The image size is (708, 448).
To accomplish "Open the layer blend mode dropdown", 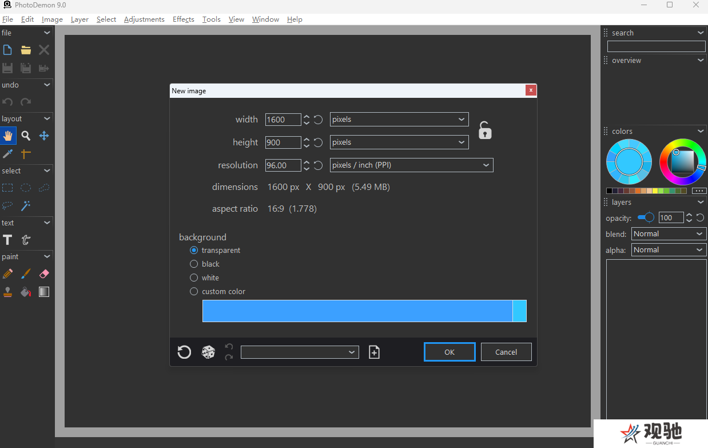I will 669,233.
